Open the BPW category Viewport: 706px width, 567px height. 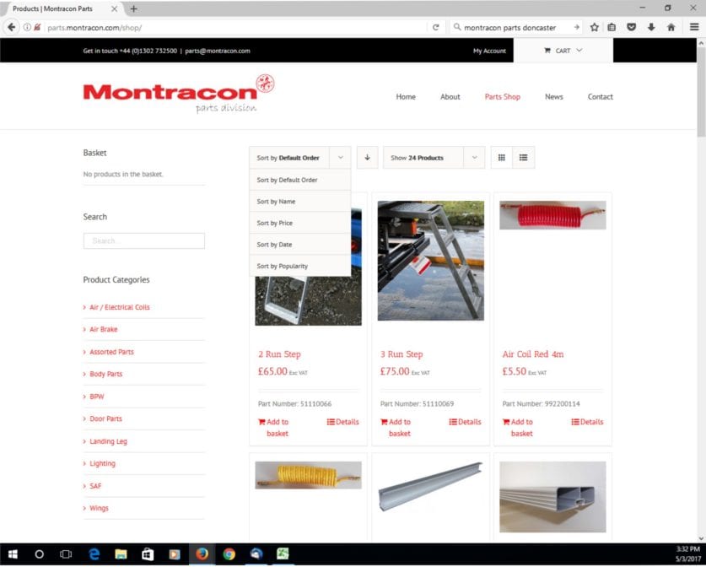tap(97, 397)
